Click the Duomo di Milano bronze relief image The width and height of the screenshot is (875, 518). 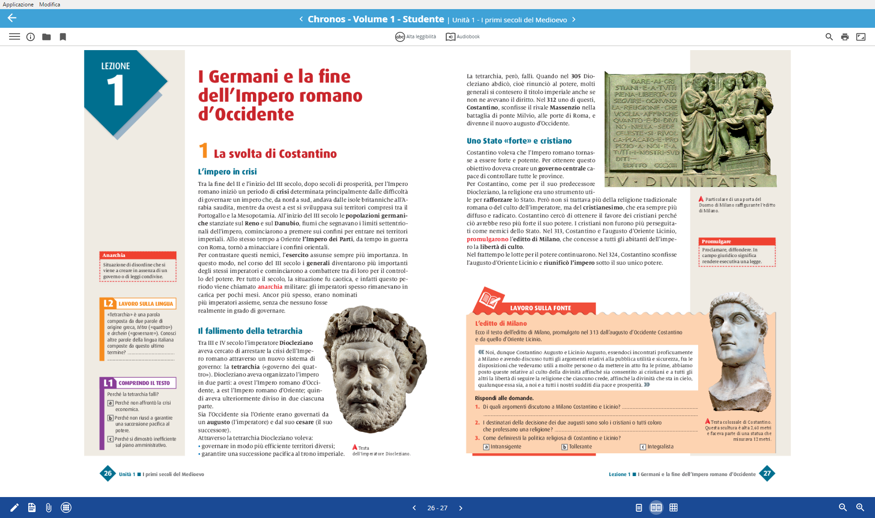point(690,129)
